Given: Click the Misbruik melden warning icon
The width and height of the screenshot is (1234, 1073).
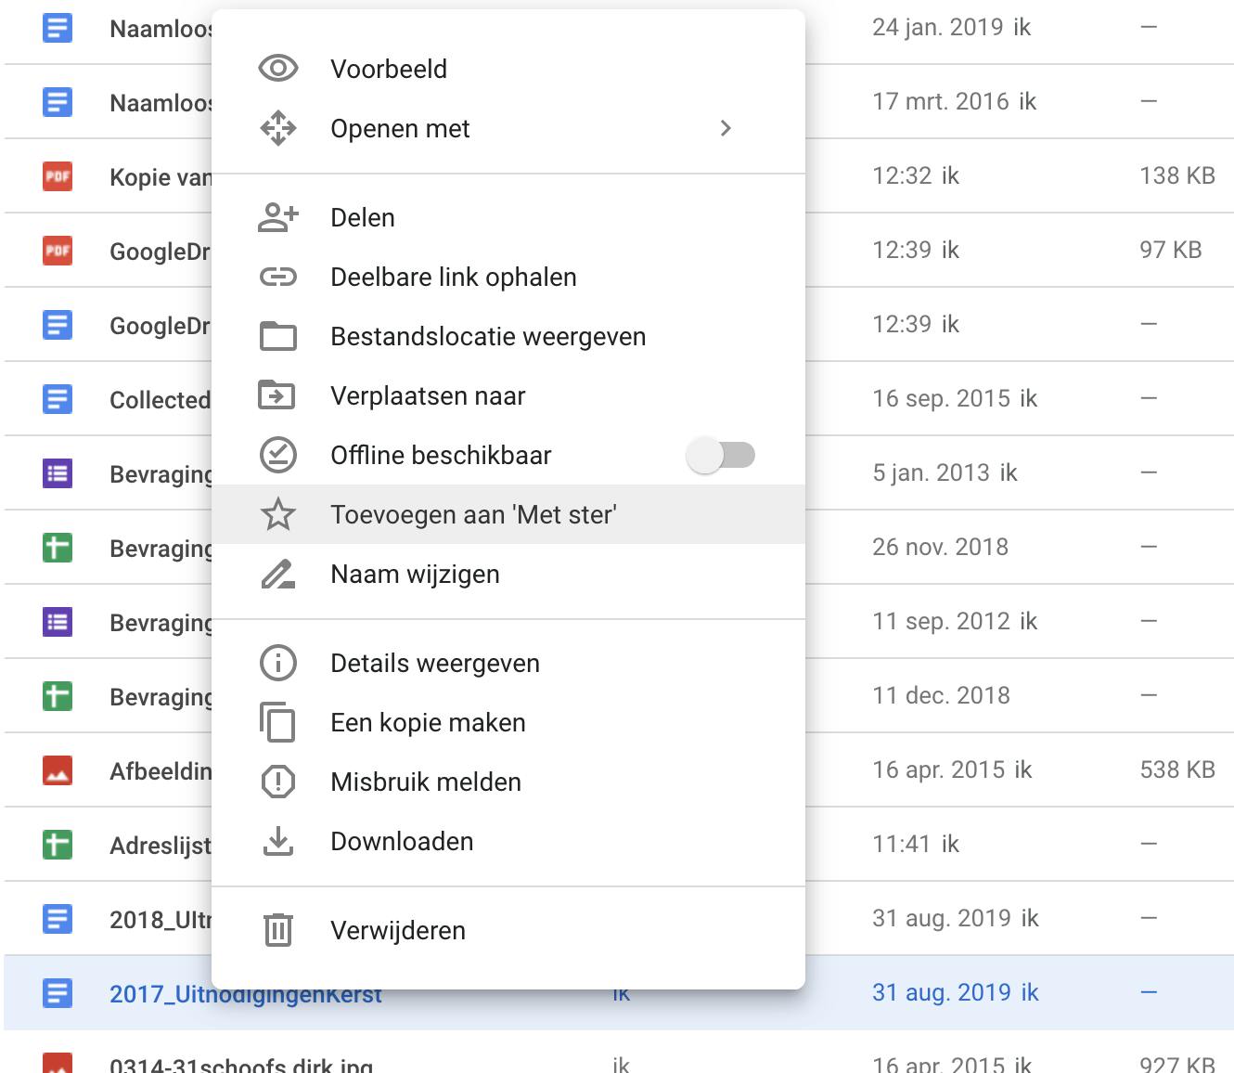Looking at the screenshot, I should tap(277, 782).
